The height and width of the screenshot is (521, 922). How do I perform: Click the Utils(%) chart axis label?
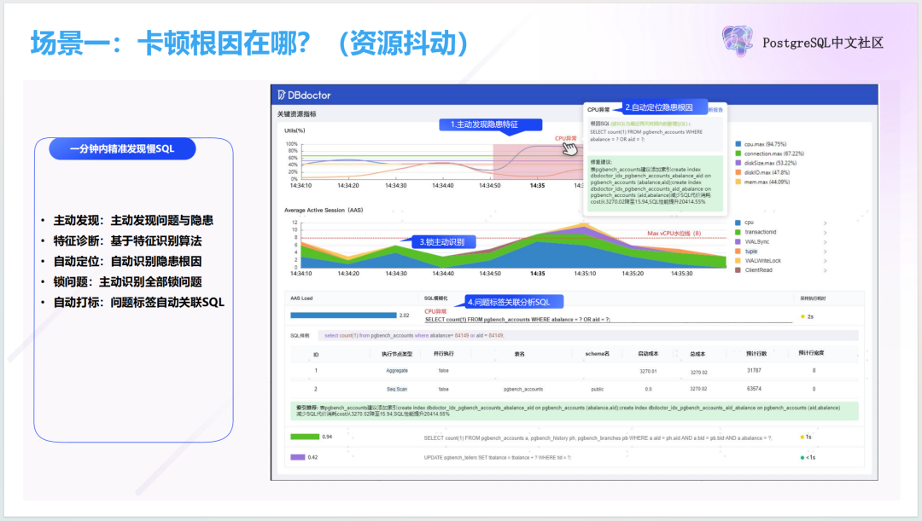[295, 130]
